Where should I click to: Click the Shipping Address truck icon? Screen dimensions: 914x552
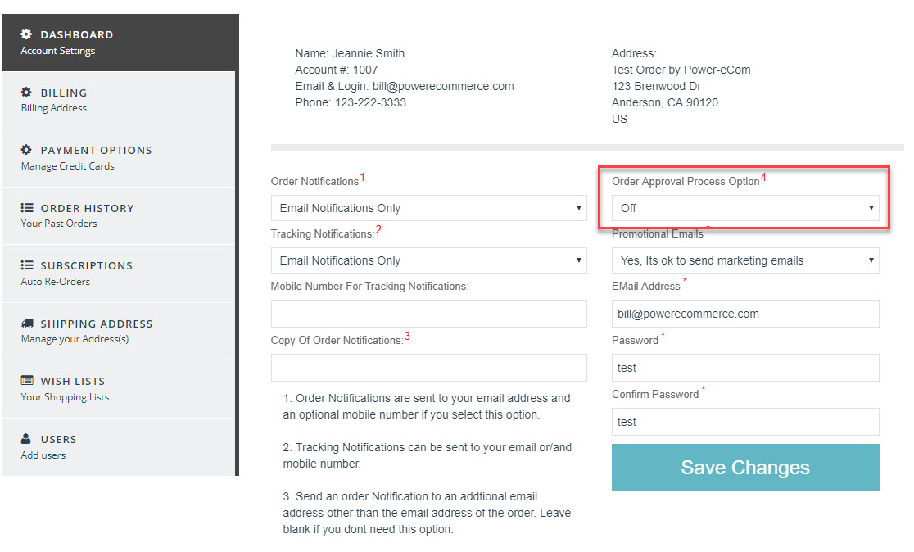(26, 324)
